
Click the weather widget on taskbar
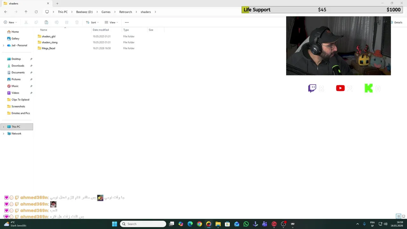[x=15, y=224]
